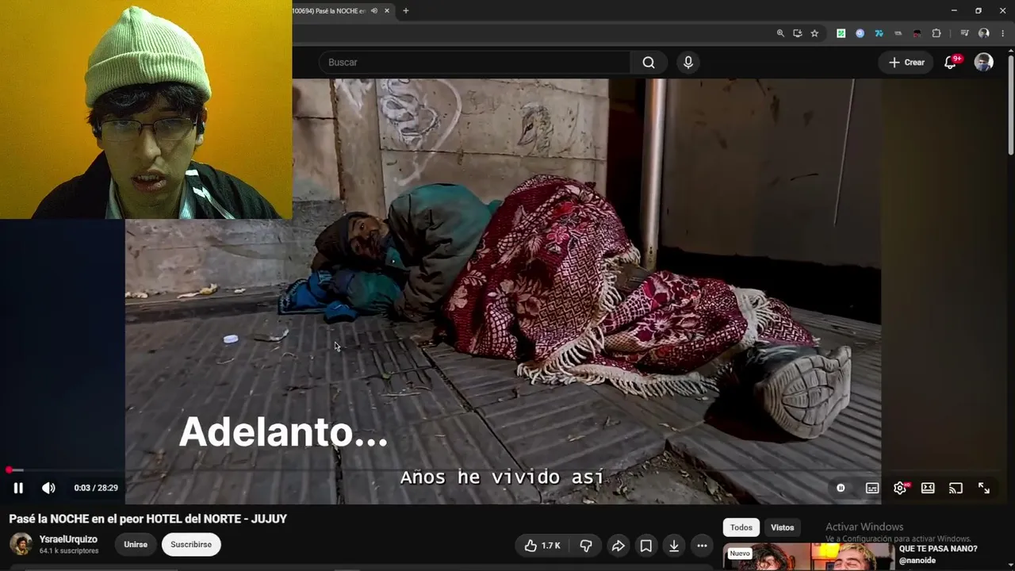Open the Chrome three-dot menu

[1003, 33]
